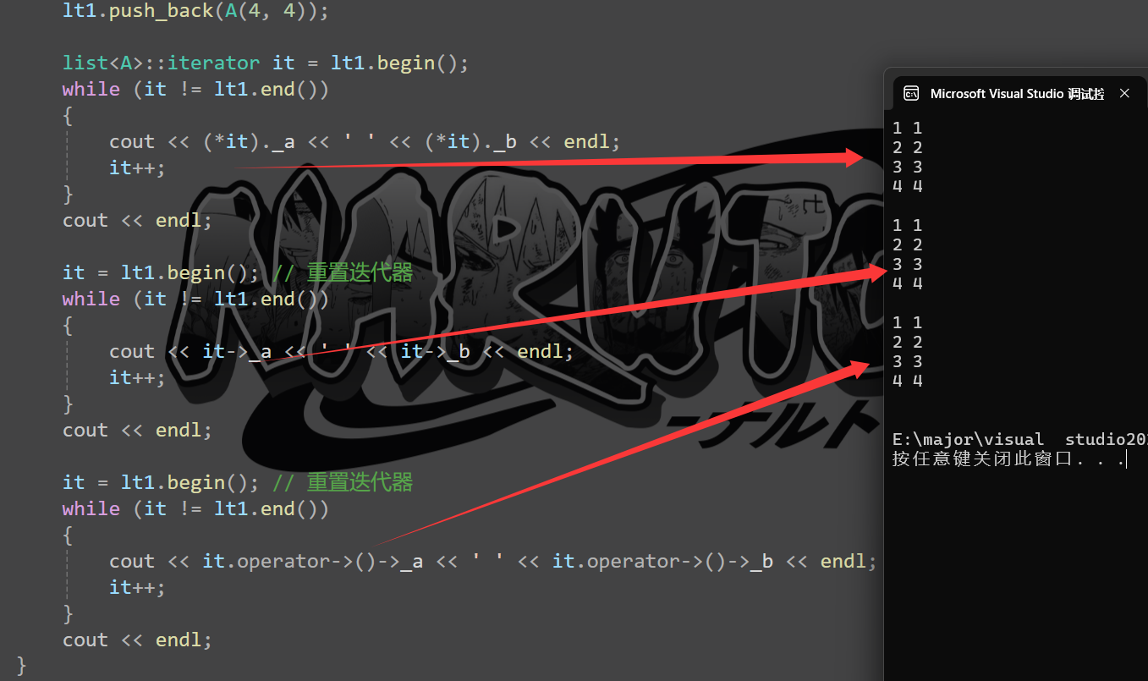
Task: Click the 按任意键关闭此窗口 message in the console
Action: [x=1008, y=459]
